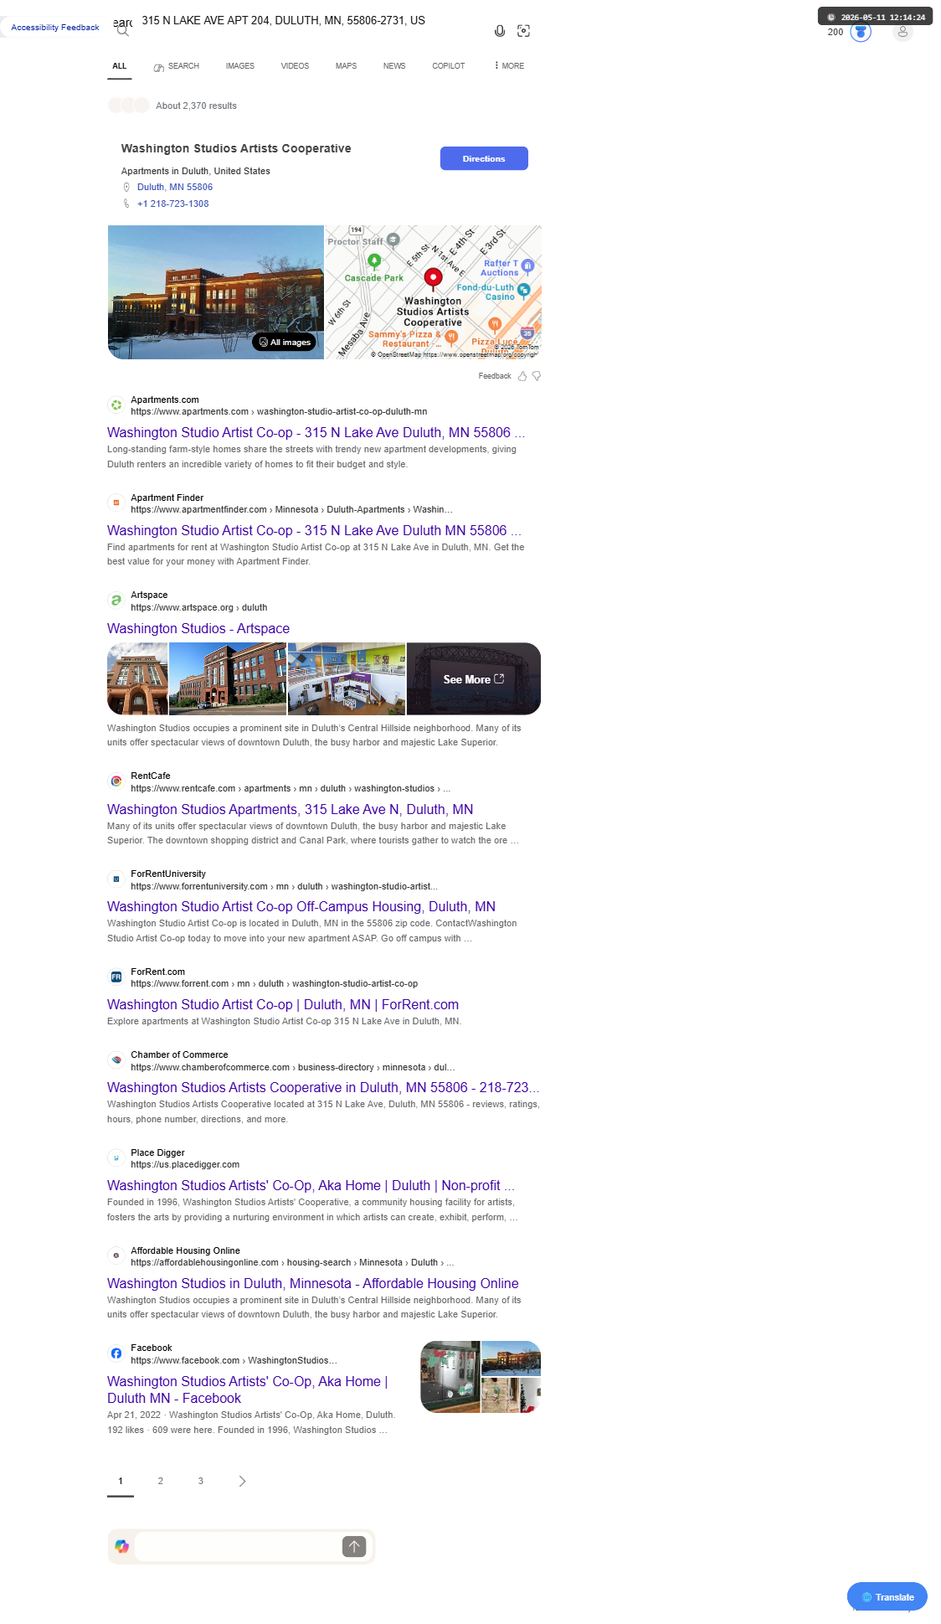Click the Feedback link under map
This screenshot has height=1624, width=941.
coord(495,376)
